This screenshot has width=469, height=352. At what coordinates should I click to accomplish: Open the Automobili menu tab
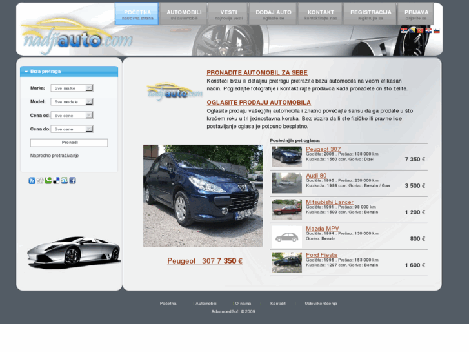[x=184, y=14]
